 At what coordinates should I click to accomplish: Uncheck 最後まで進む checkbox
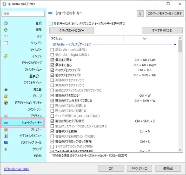pyautogui.click(x=52, y=65)
